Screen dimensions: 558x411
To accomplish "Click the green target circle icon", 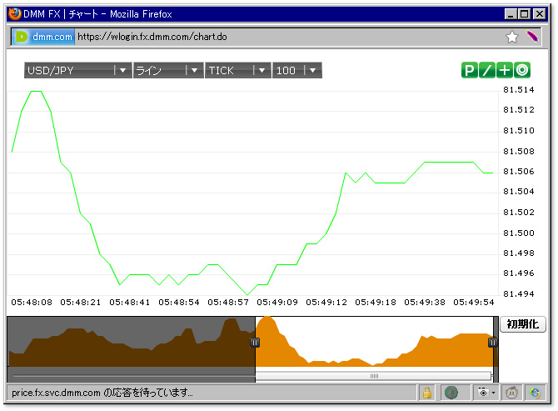I will click(x=522, y=70).
